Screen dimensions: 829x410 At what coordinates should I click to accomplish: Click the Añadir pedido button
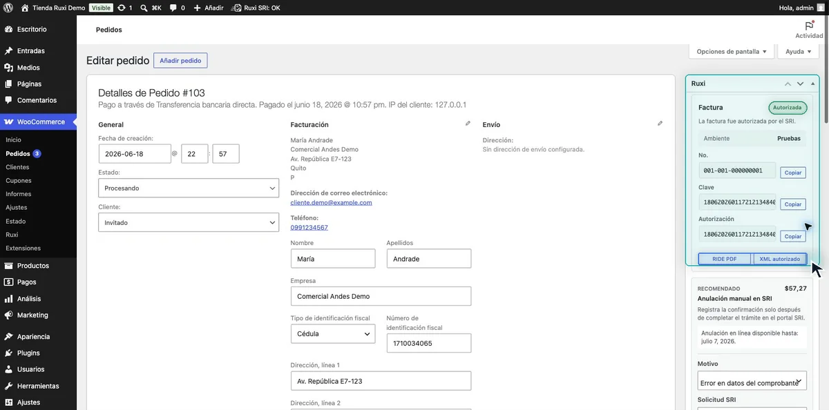tap(180, 61)
